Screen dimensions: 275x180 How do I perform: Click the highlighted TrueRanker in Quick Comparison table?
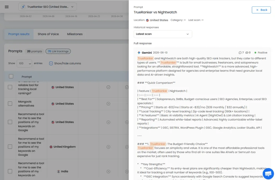(x=159, y=91)
